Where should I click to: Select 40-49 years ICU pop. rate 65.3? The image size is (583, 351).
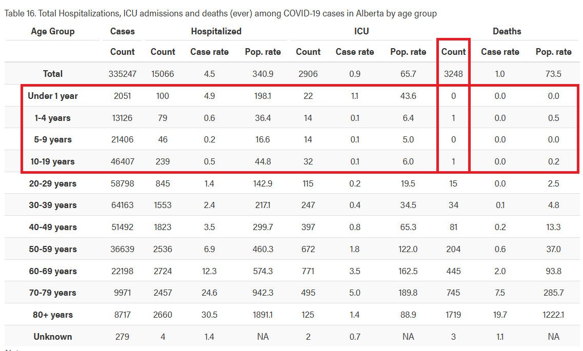[408, 227]
